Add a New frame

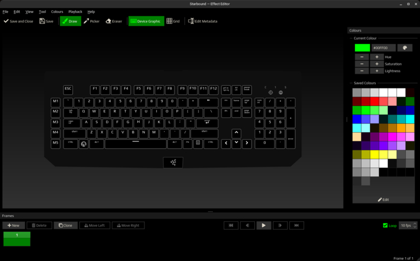13,226
